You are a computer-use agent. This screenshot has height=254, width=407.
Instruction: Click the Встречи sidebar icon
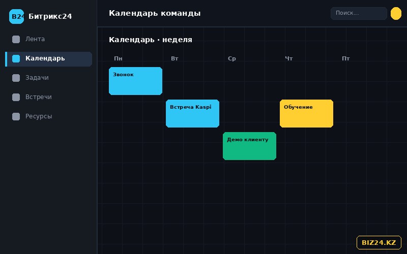(x=16, y=97)
